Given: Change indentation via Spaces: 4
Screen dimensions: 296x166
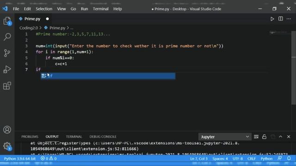Looking at the screenshot, I should point(220,159).
